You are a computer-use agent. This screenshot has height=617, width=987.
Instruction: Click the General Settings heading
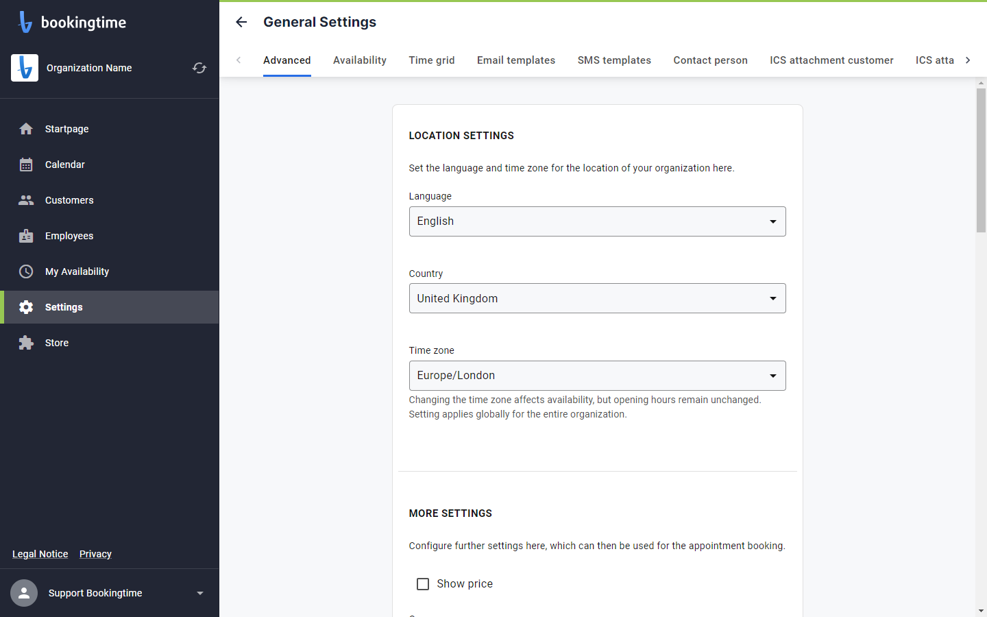[x=319, y=22]
